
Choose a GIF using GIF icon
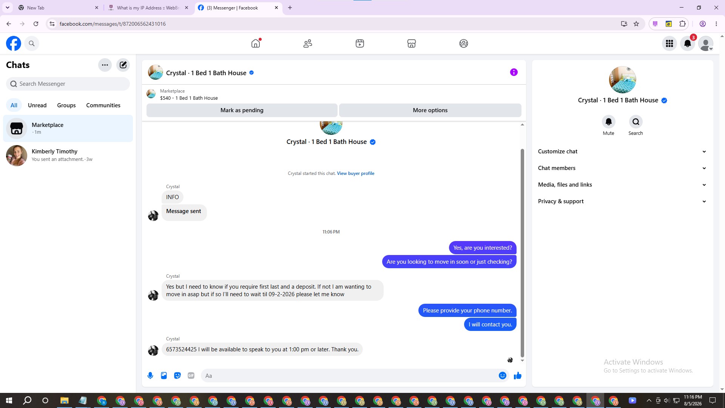(x=191, y=376)
